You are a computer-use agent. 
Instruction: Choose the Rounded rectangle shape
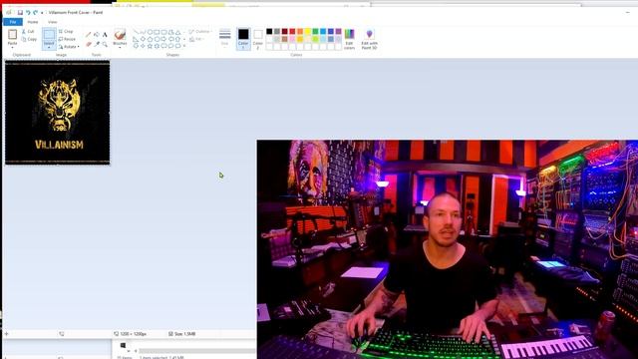pyautogui.click(x=163, y=32)
